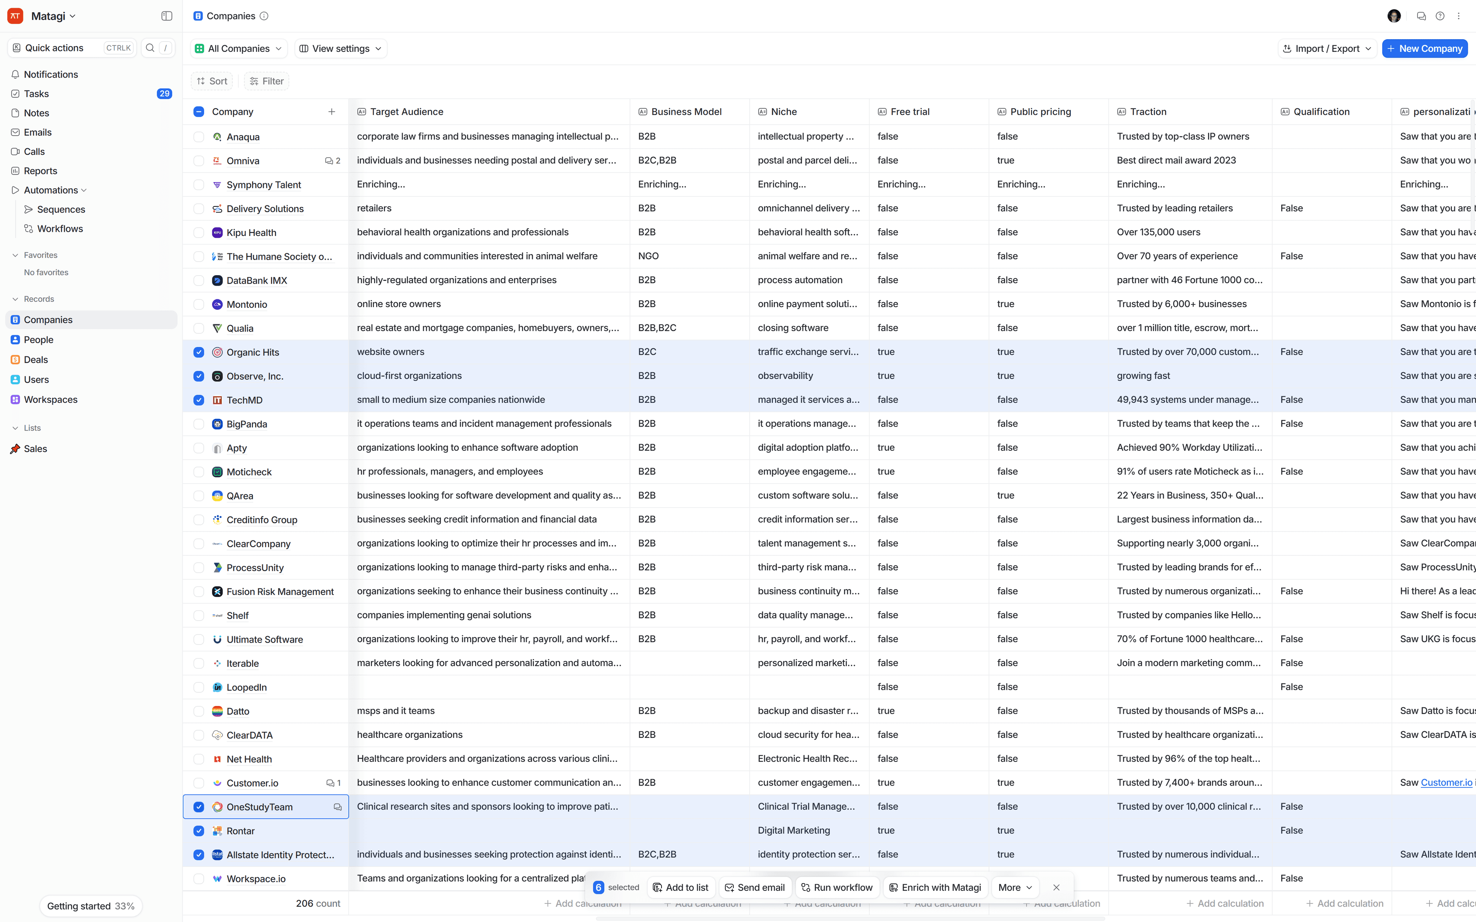Expand the Import / Export dropdown

pos(1326,48)
